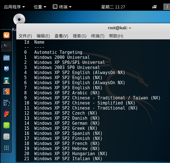Click the XP SP2 Hungarian (NX) line
The width and height of the screenshot is (170, 163).
[71, 153]
